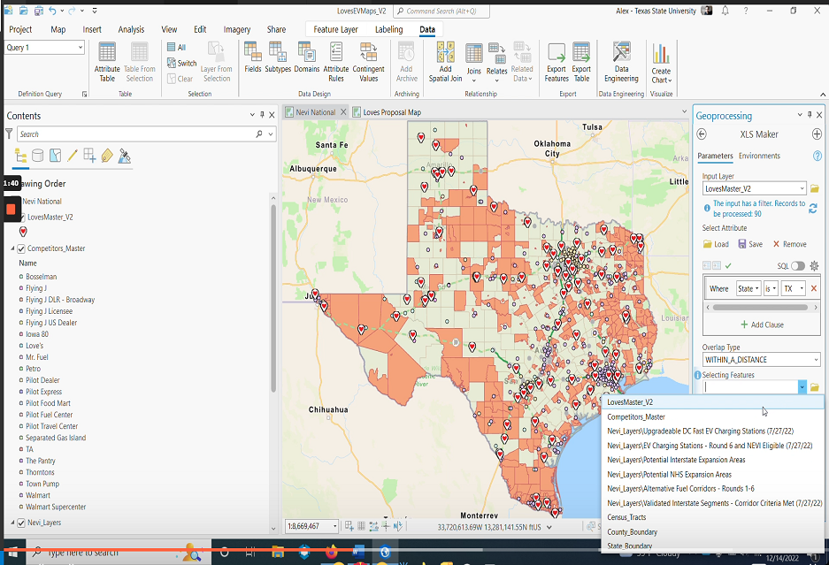Open Attribute Rules
This screenshot has width=829, height=565.
click(x=335, y=62)
